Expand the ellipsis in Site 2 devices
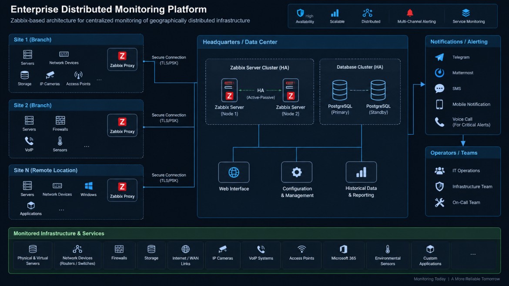The height and width of the screenshot is (286, 509). [x=87, y=146]
